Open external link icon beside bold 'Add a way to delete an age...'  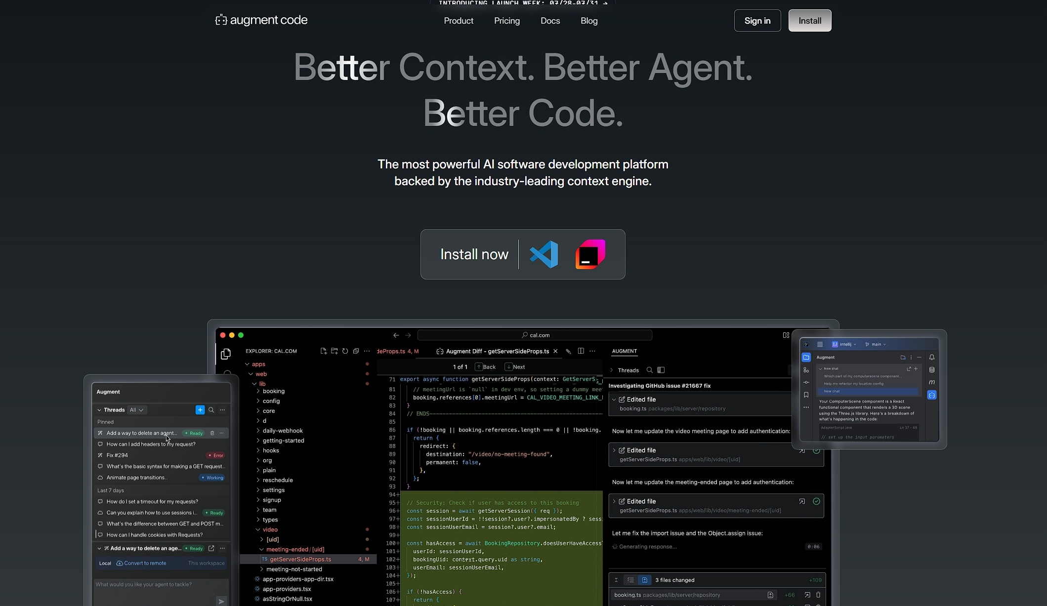[x=211, y=548]
